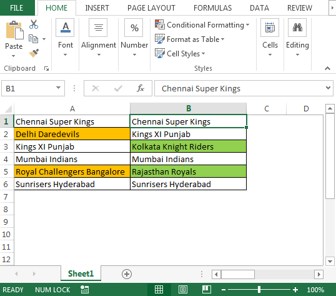Open the Conditional Formatting dropdown
Image resolution: width=336 pixels, height=296 pixels.
pyautogui.click(x=202, y=25)
